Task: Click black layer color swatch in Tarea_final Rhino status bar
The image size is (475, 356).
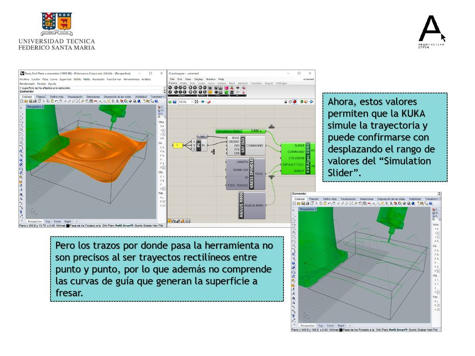Action: click(68, 226)
